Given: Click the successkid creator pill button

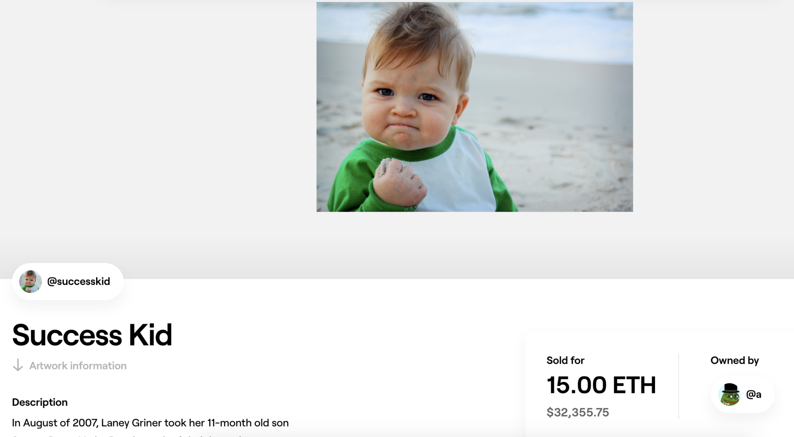Looking at the screenshot, I should pos(68,282).
